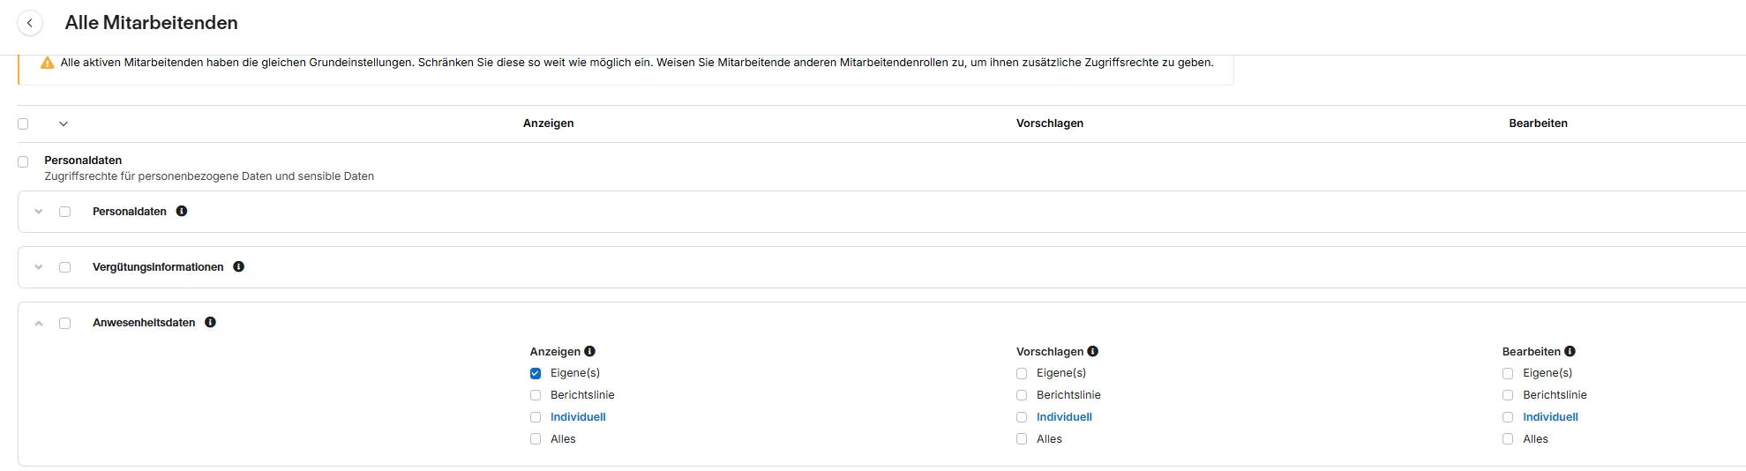Click the Anzeigen column header
This screenshot has width=1746, height=471.
click(x=548, y=123)
